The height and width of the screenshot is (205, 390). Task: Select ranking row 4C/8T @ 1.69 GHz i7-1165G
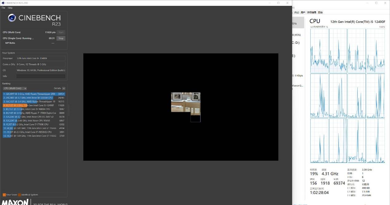click(x=34, y=136)
